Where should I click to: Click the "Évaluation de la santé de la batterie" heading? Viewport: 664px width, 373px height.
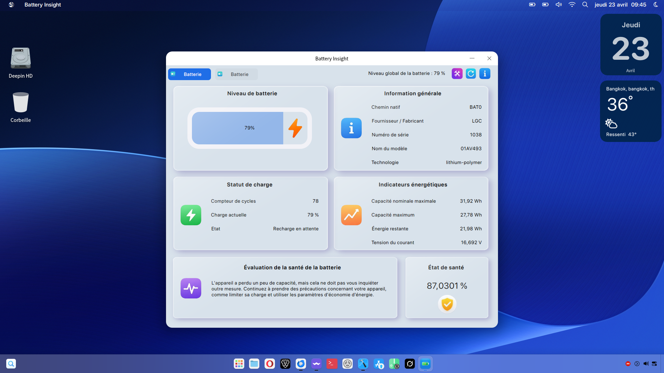(292, 268)
